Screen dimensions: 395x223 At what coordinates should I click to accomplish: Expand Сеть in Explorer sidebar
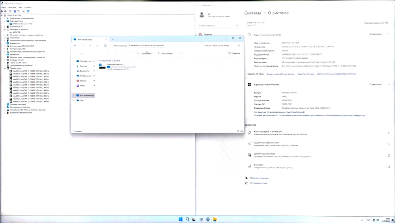pos(74,100)
